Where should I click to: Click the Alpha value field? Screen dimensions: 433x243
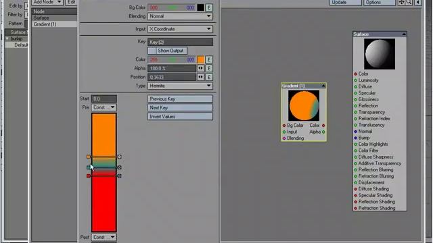point(171,68)
